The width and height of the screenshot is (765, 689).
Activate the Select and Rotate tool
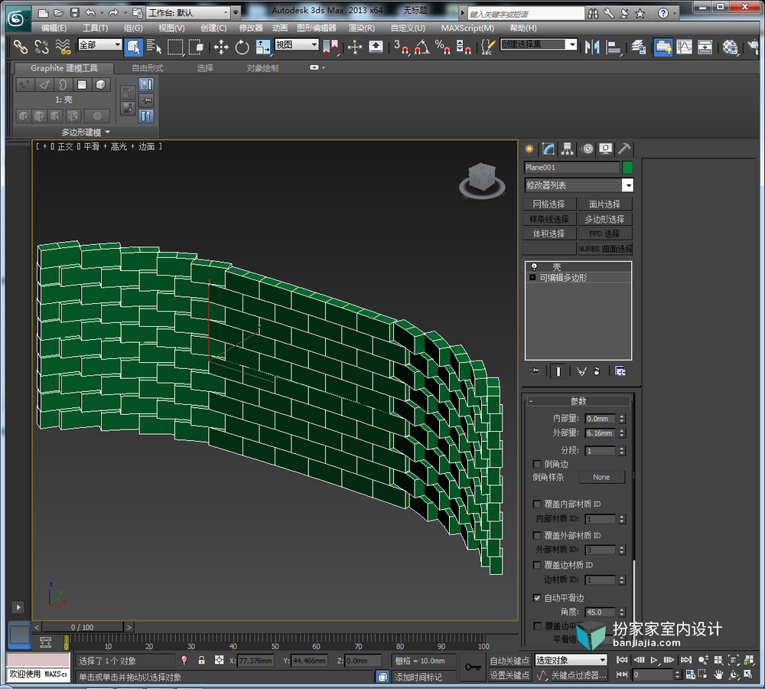pos(242,47)
